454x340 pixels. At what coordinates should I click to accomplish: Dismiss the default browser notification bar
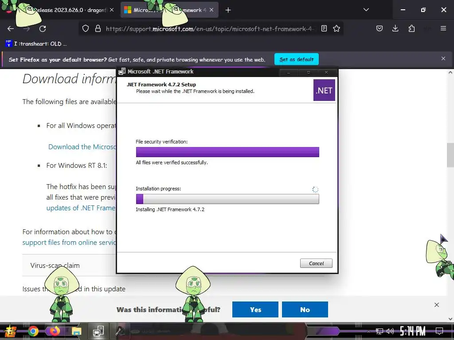point(443,59)
